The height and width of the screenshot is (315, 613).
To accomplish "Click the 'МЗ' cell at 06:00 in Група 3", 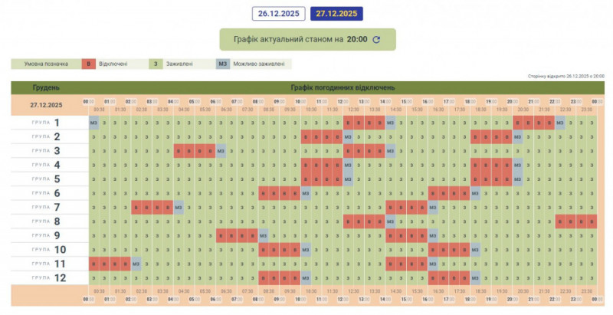I will (x=221, y=151).
